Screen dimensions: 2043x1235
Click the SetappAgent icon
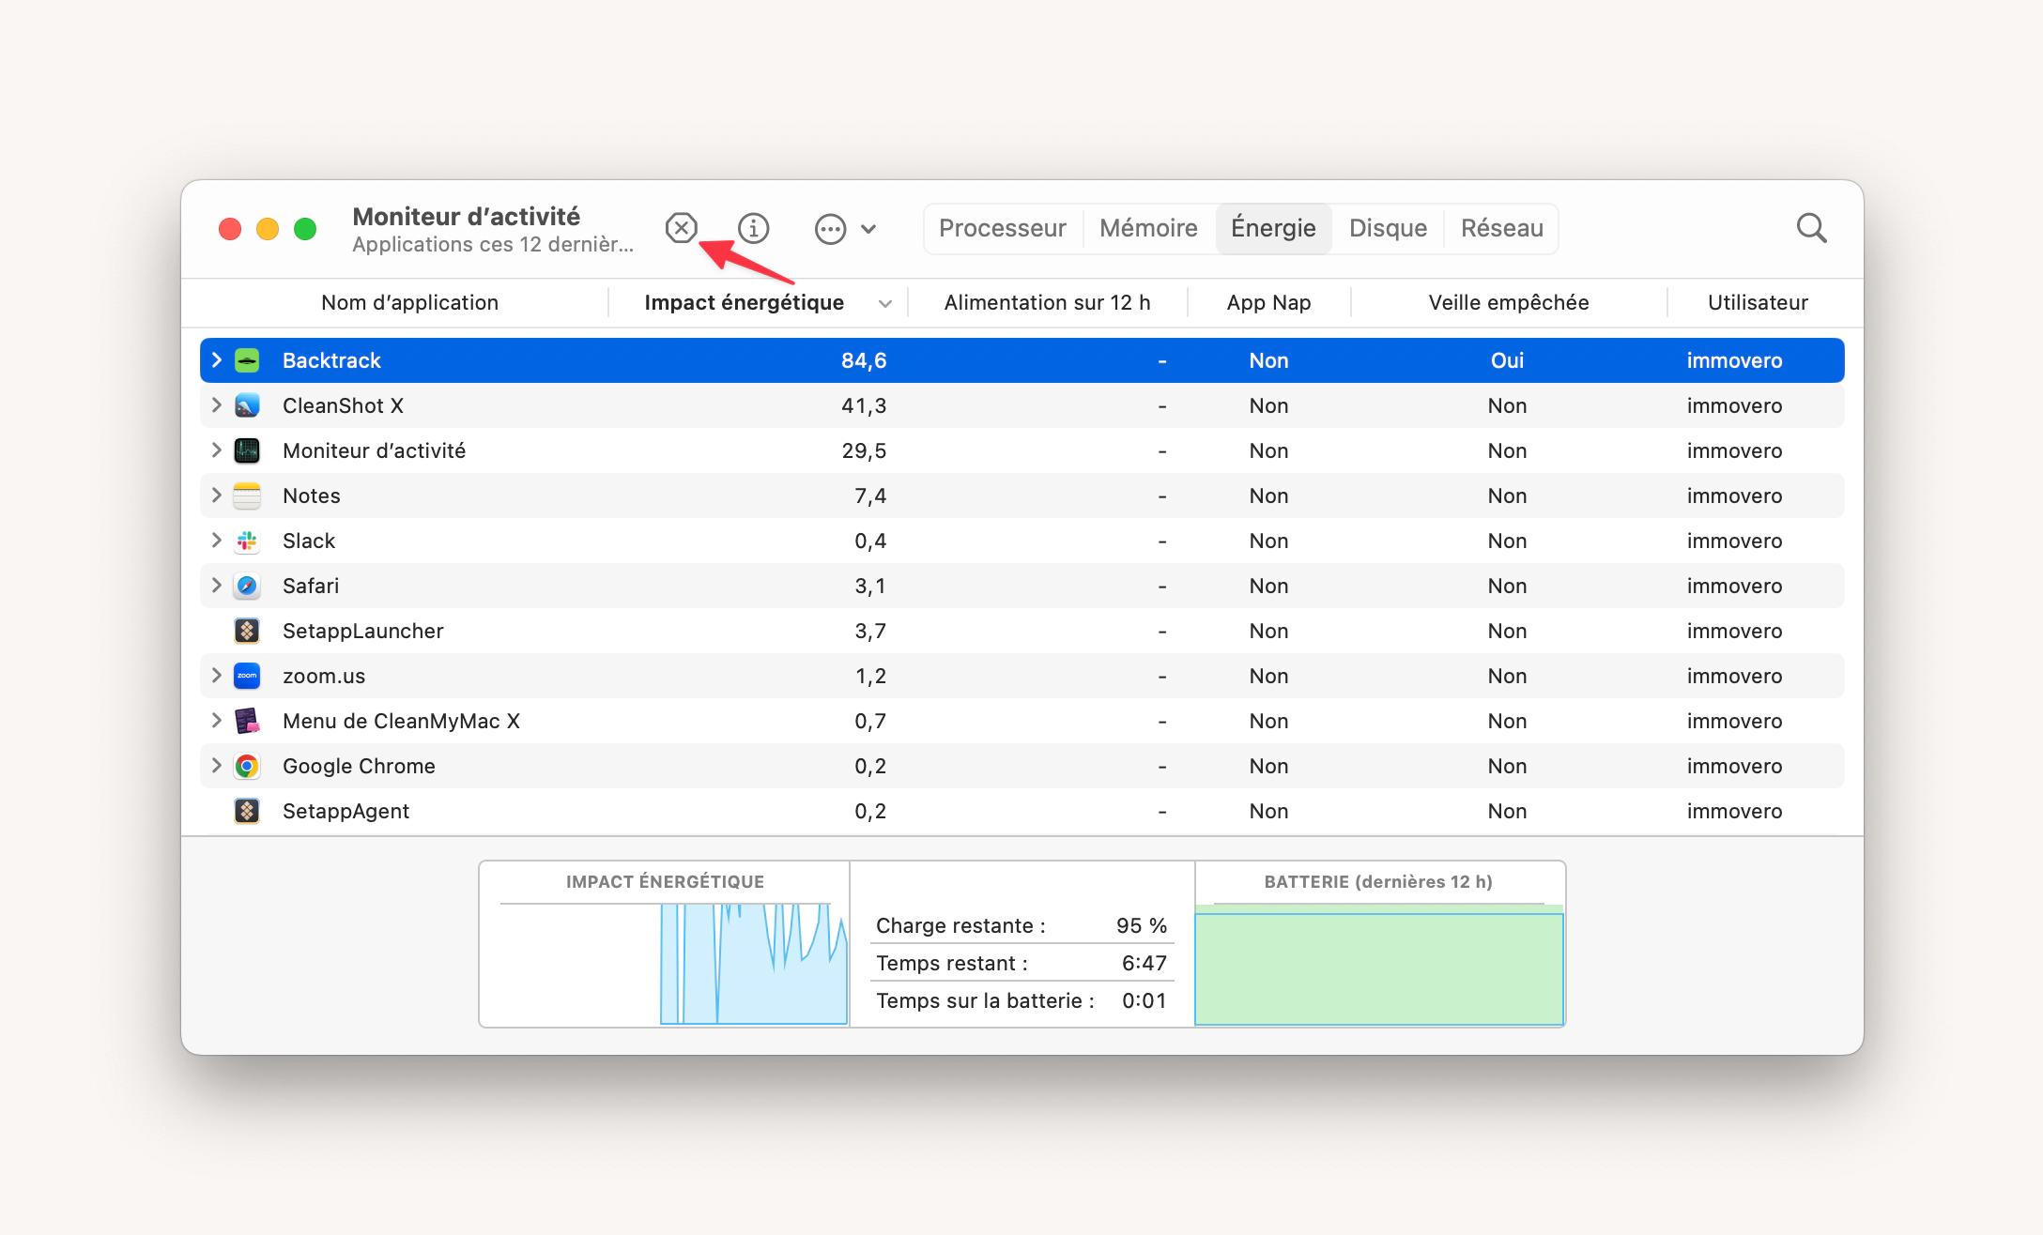click(x=247, y=811)
